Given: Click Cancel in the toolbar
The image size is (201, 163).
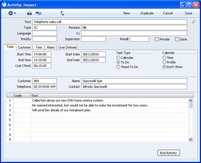Looking at the screenshot, I should 168,13.
